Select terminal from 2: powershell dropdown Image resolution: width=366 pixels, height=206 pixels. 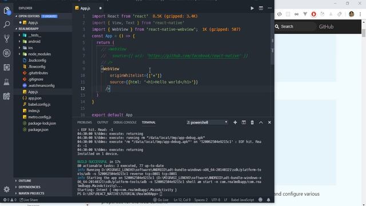[207, 122]
